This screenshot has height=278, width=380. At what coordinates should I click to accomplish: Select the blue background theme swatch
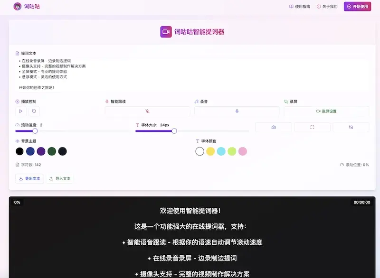click(30, 151)
